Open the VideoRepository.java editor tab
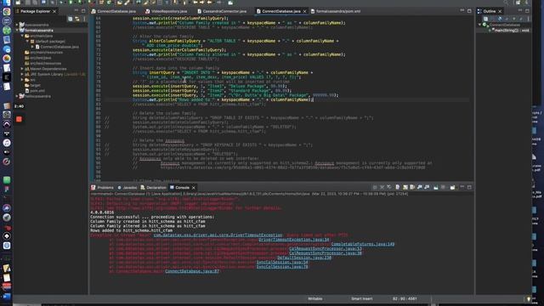544x306 pixels. click(x=167, y=11)
